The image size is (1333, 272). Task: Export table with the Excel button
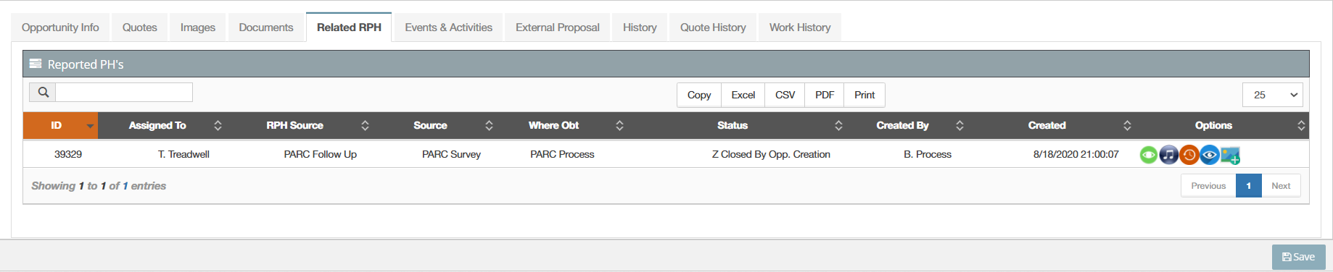pos(743,95)
